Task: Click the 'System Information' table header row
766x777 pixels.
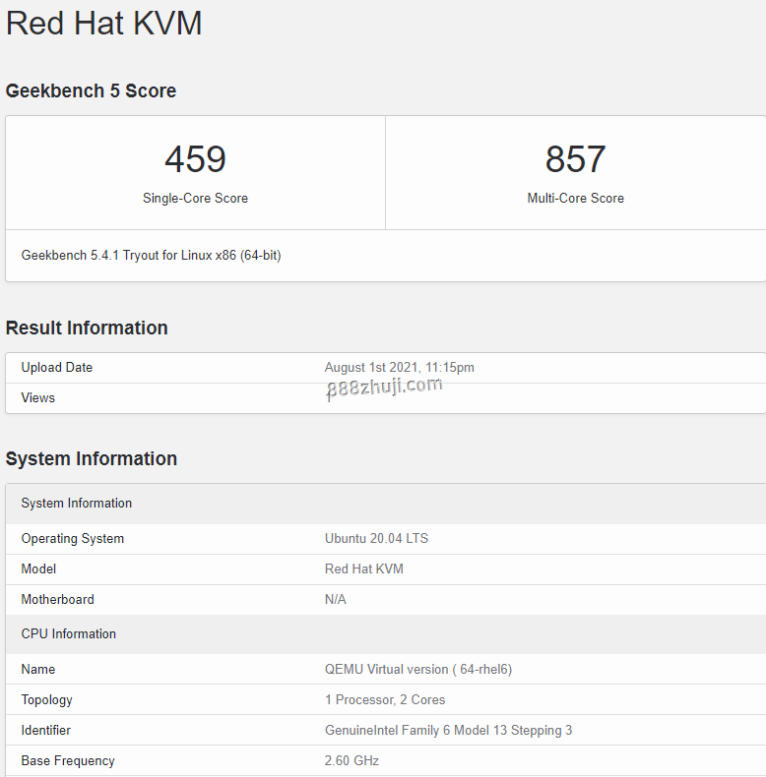Action: pos(386,504)
